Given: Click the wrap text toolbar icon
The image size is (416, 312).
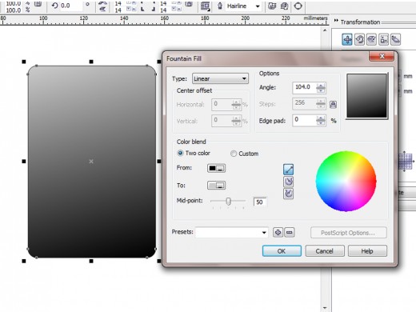Looking at the screenshot, I should click(205, 6).
